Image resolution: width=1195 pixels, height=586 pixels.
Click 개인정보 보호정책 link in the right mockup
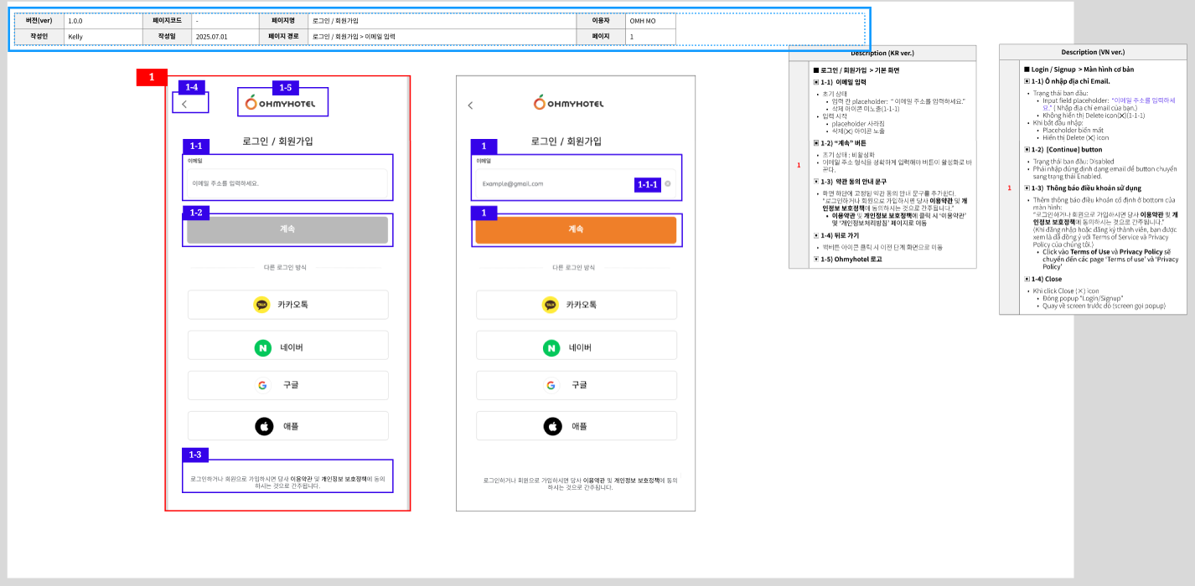coord(637,481)
